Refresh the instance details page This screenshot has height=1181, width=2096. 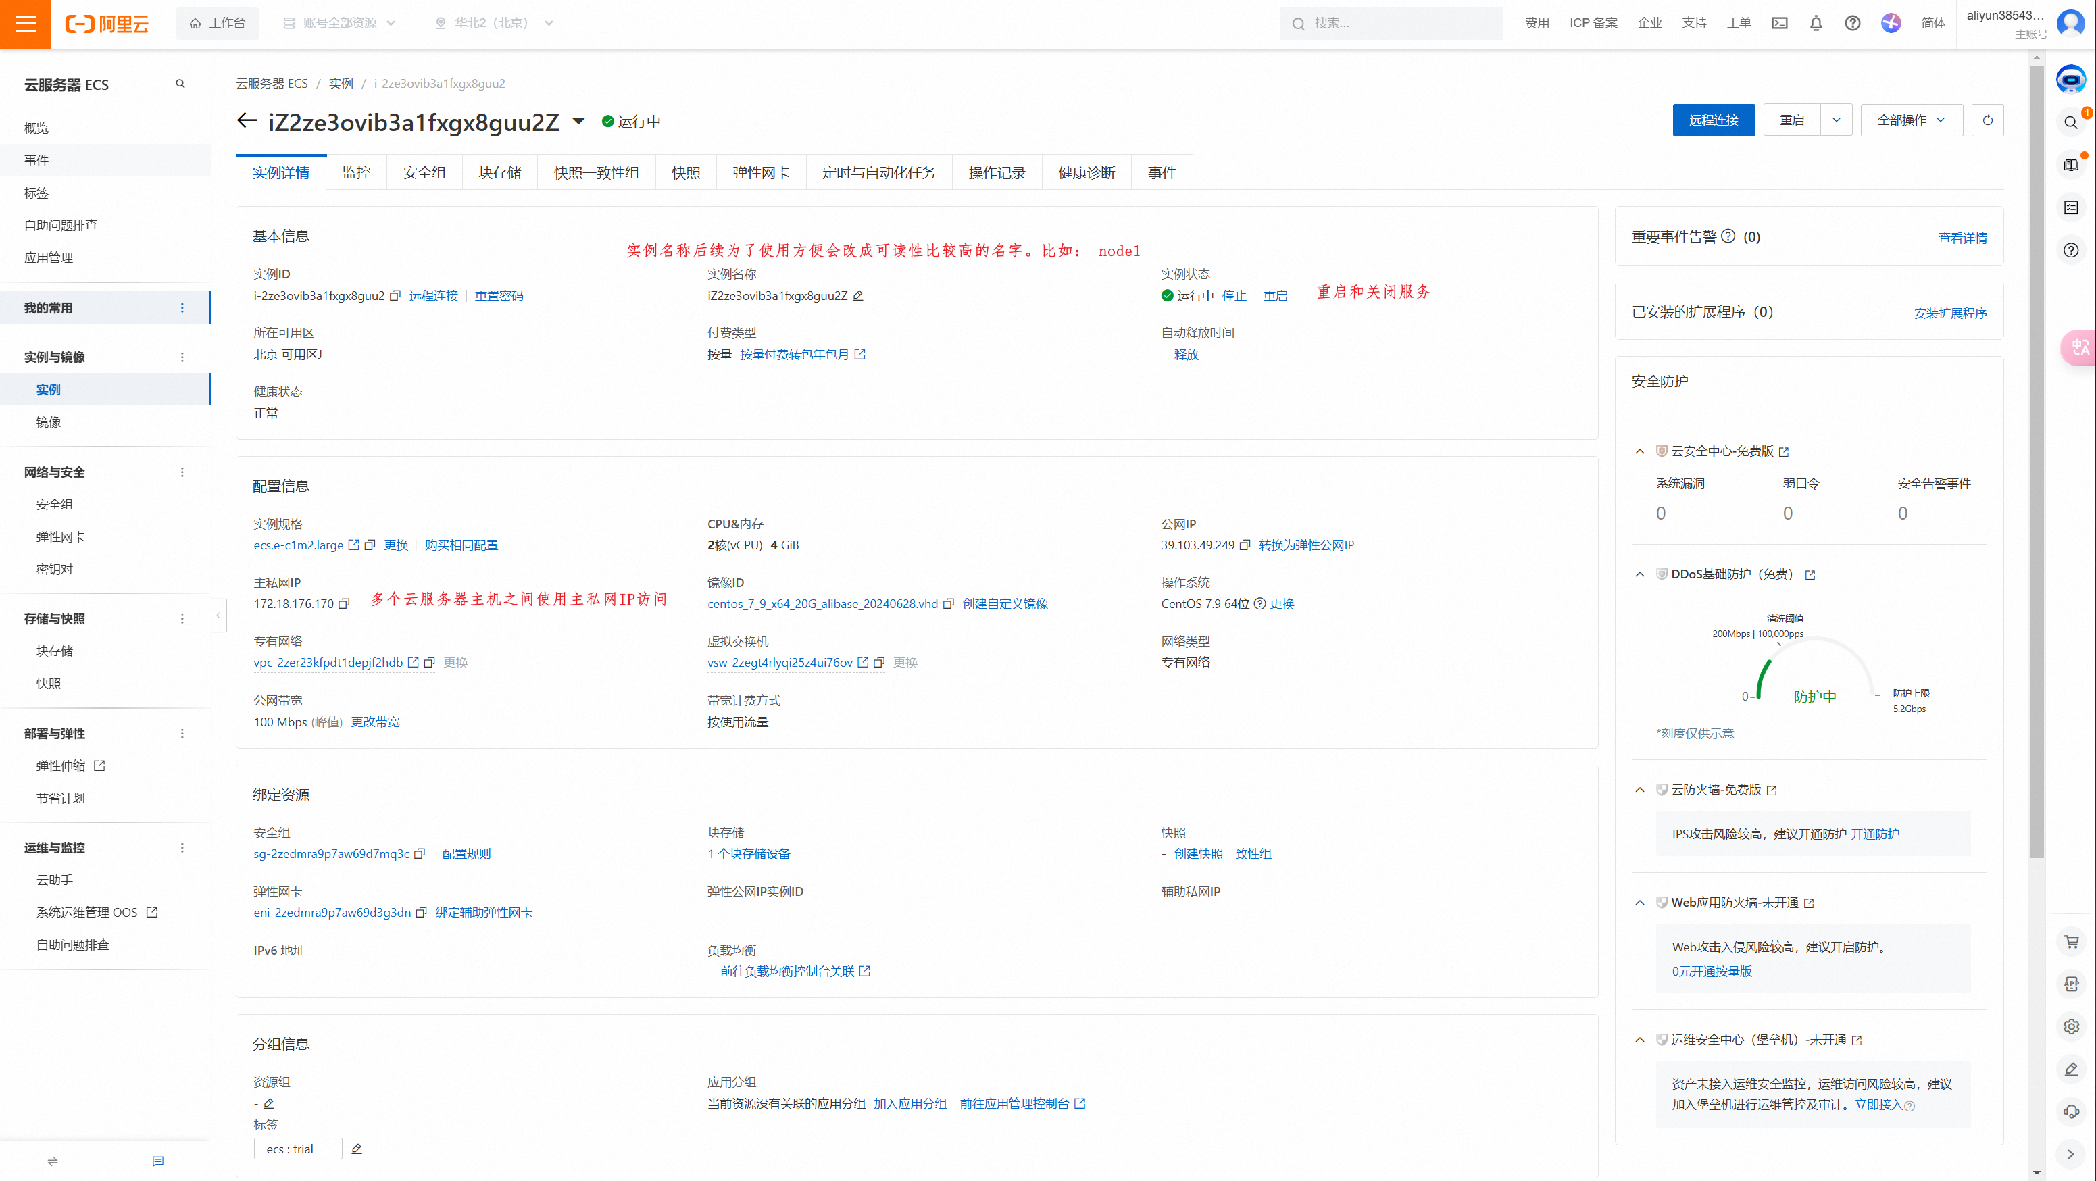pos(1987,120)
